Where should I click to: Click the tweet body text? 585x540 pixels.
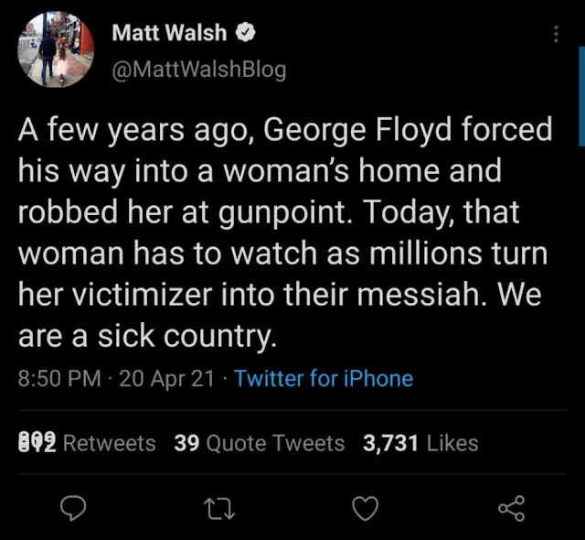[283, 233]
